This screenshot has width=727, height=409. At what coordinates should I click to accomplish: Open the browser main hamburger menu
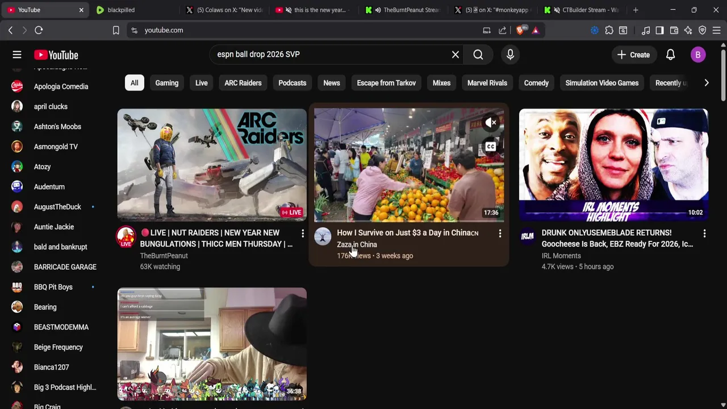tap(717, 30)
